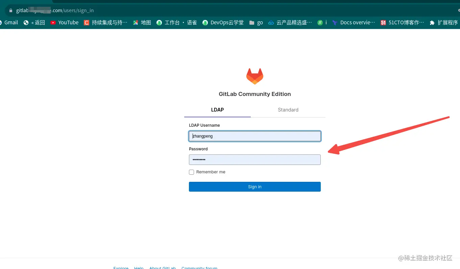
Task: Open the 云产品精选盛 bookmark
Action: click(x=290, y=23)
